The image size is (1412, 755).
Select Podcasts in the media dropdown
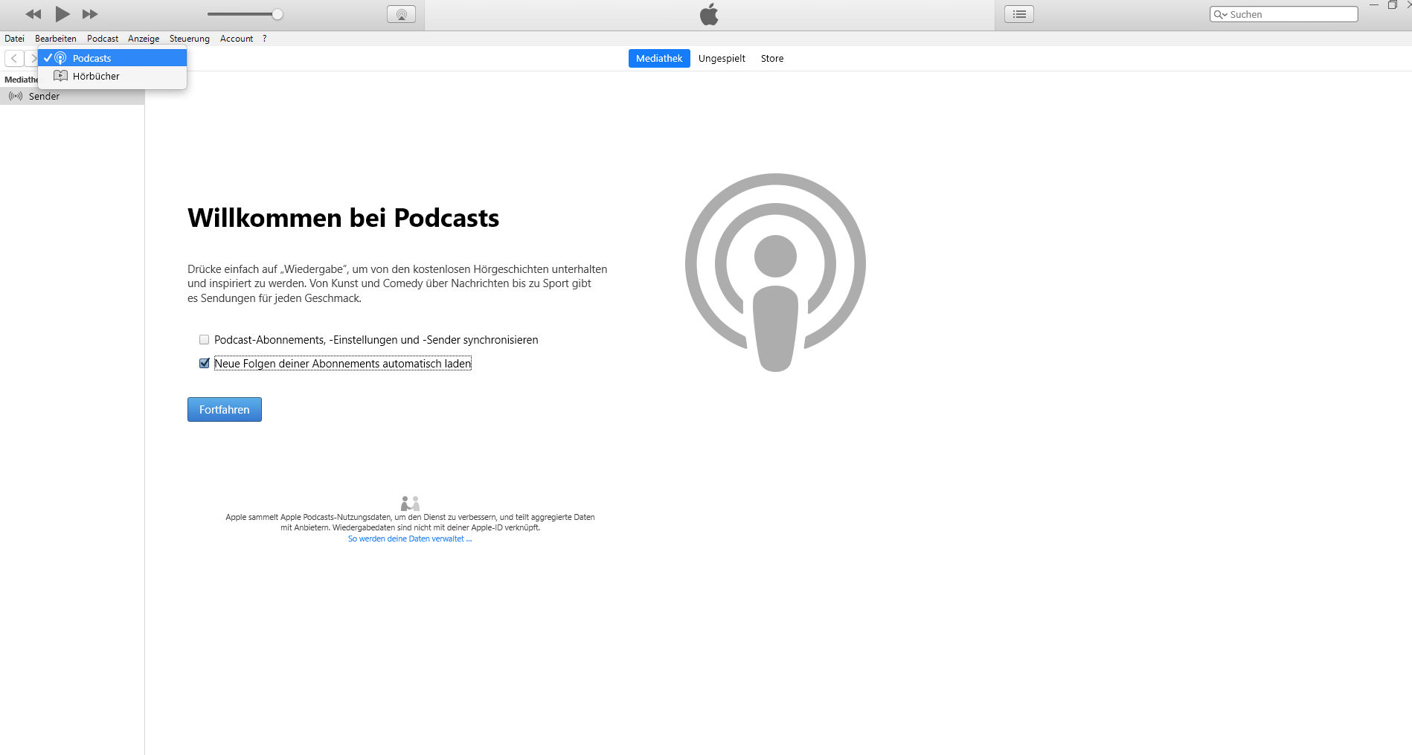pos(112,58)
